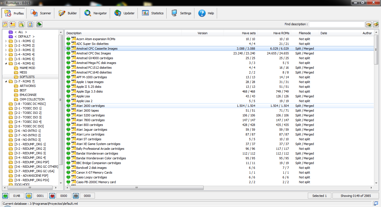Sort by the Have ROMs column header
Screen dimensions: 381x207
coord(274,33)
